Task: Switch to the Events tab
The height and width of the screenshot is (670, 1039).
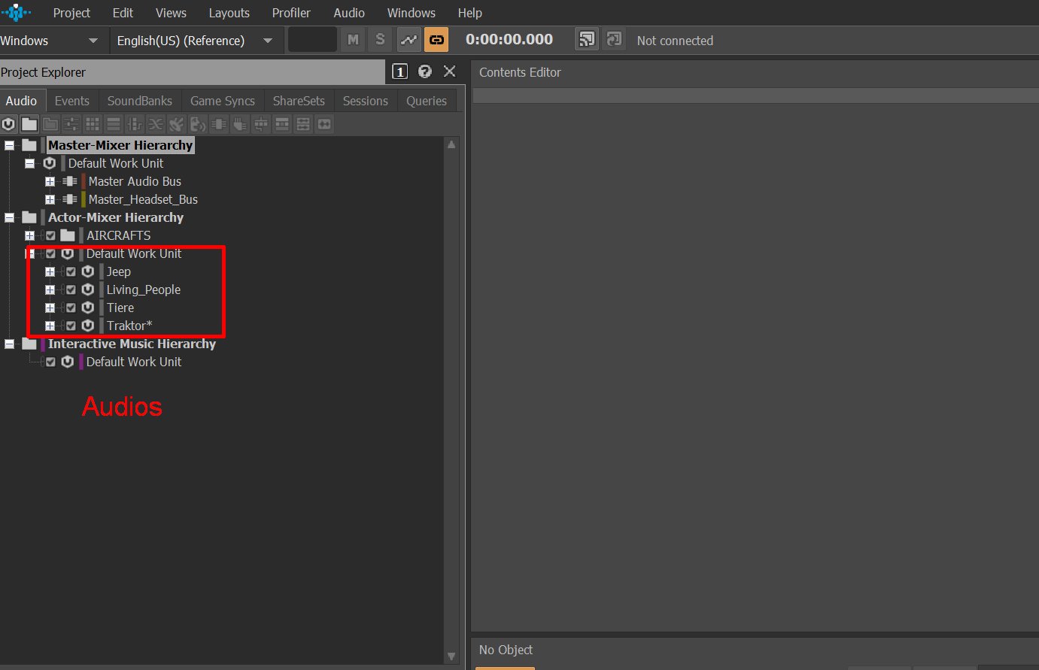Action: pyautogui.click(x=72, y=101)
